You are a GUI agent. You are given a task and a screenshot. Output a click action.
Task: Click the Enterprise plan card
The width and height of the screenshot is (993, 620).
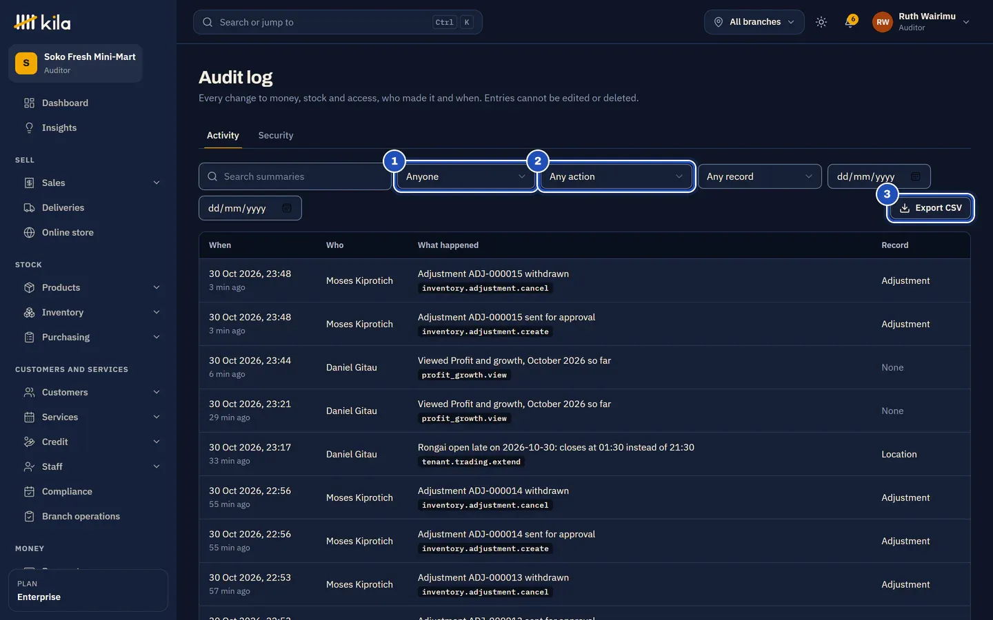[88, 590]
